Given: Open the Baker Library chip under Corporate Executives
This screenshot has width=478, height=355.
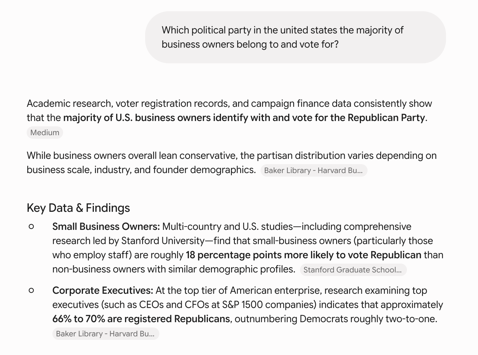Looking at the screenshot, I should tap(106, 334).
